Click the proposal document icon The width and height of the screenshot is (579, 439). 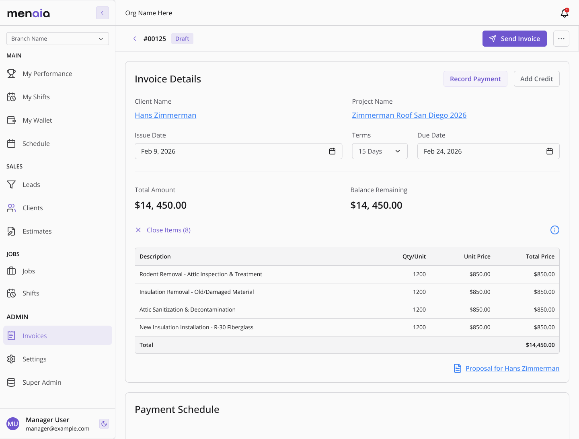pyautogui.click(x=458, y=368)
